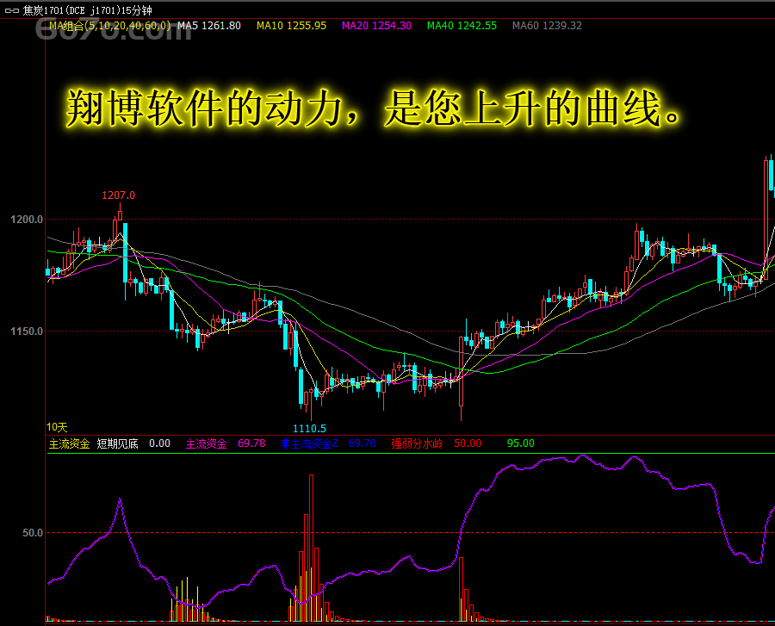Click the MA10 1255.95 value
Image resolution: width=775 pixels, height=626 pixels.
pyautogui.click(x=292, y=26)
